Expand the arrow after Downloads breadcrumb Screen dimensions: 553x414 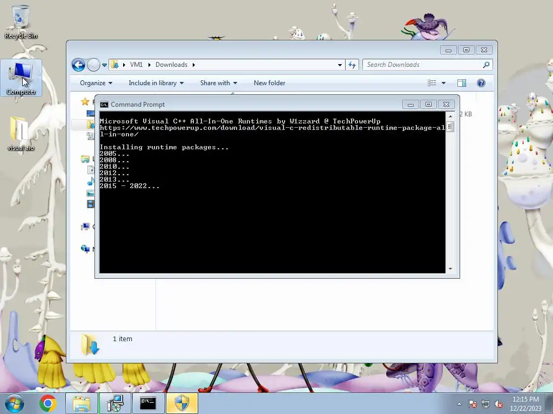point(194,65)
